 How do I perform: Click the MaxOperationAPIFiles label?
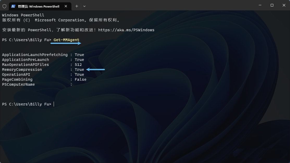(x=26, y=65)
